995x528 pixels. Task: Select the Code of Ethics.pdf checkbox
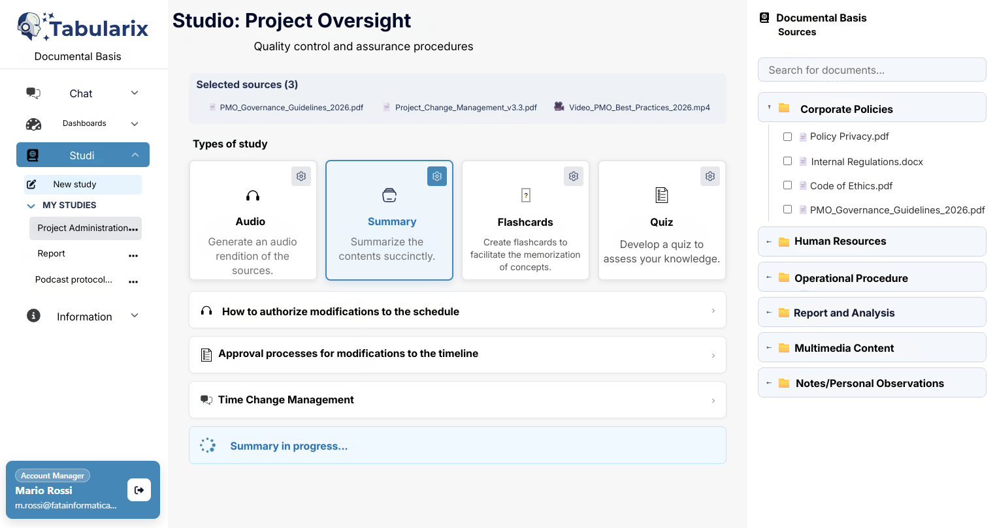coord(787,185)
